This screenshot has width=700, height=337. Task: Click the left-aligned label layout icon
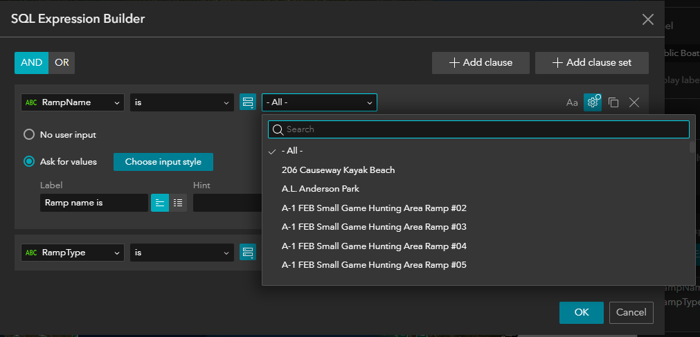click(160, 203)
